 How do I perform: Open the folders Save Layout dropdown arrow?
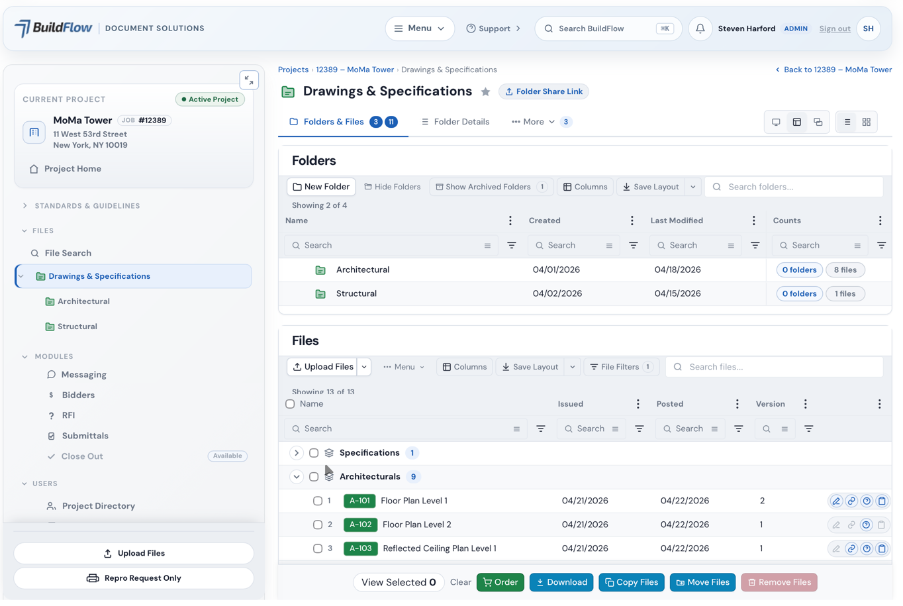[x=693, y=187]
